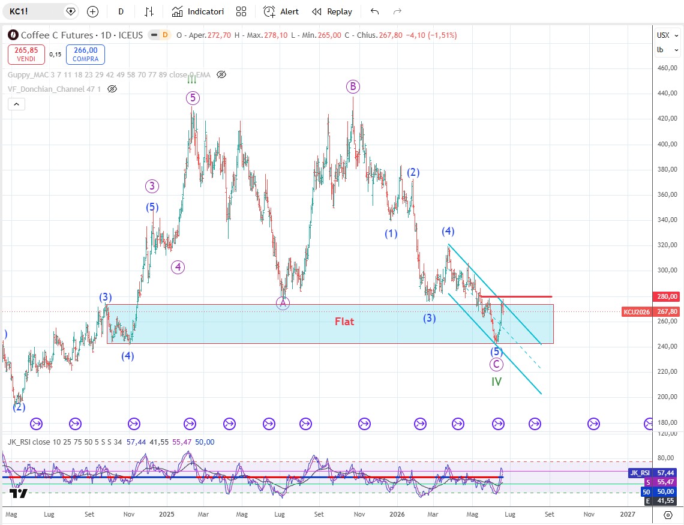This screenshot has height=525, width=684.
Task: Select the circled A wave label
Action: (283, 302)
